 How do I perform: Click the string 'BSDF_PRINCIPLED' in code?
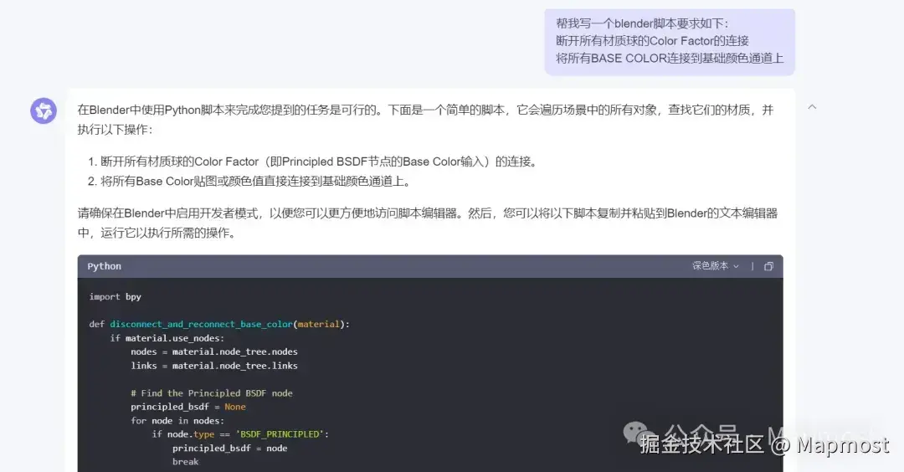click(x=280, y=434)
